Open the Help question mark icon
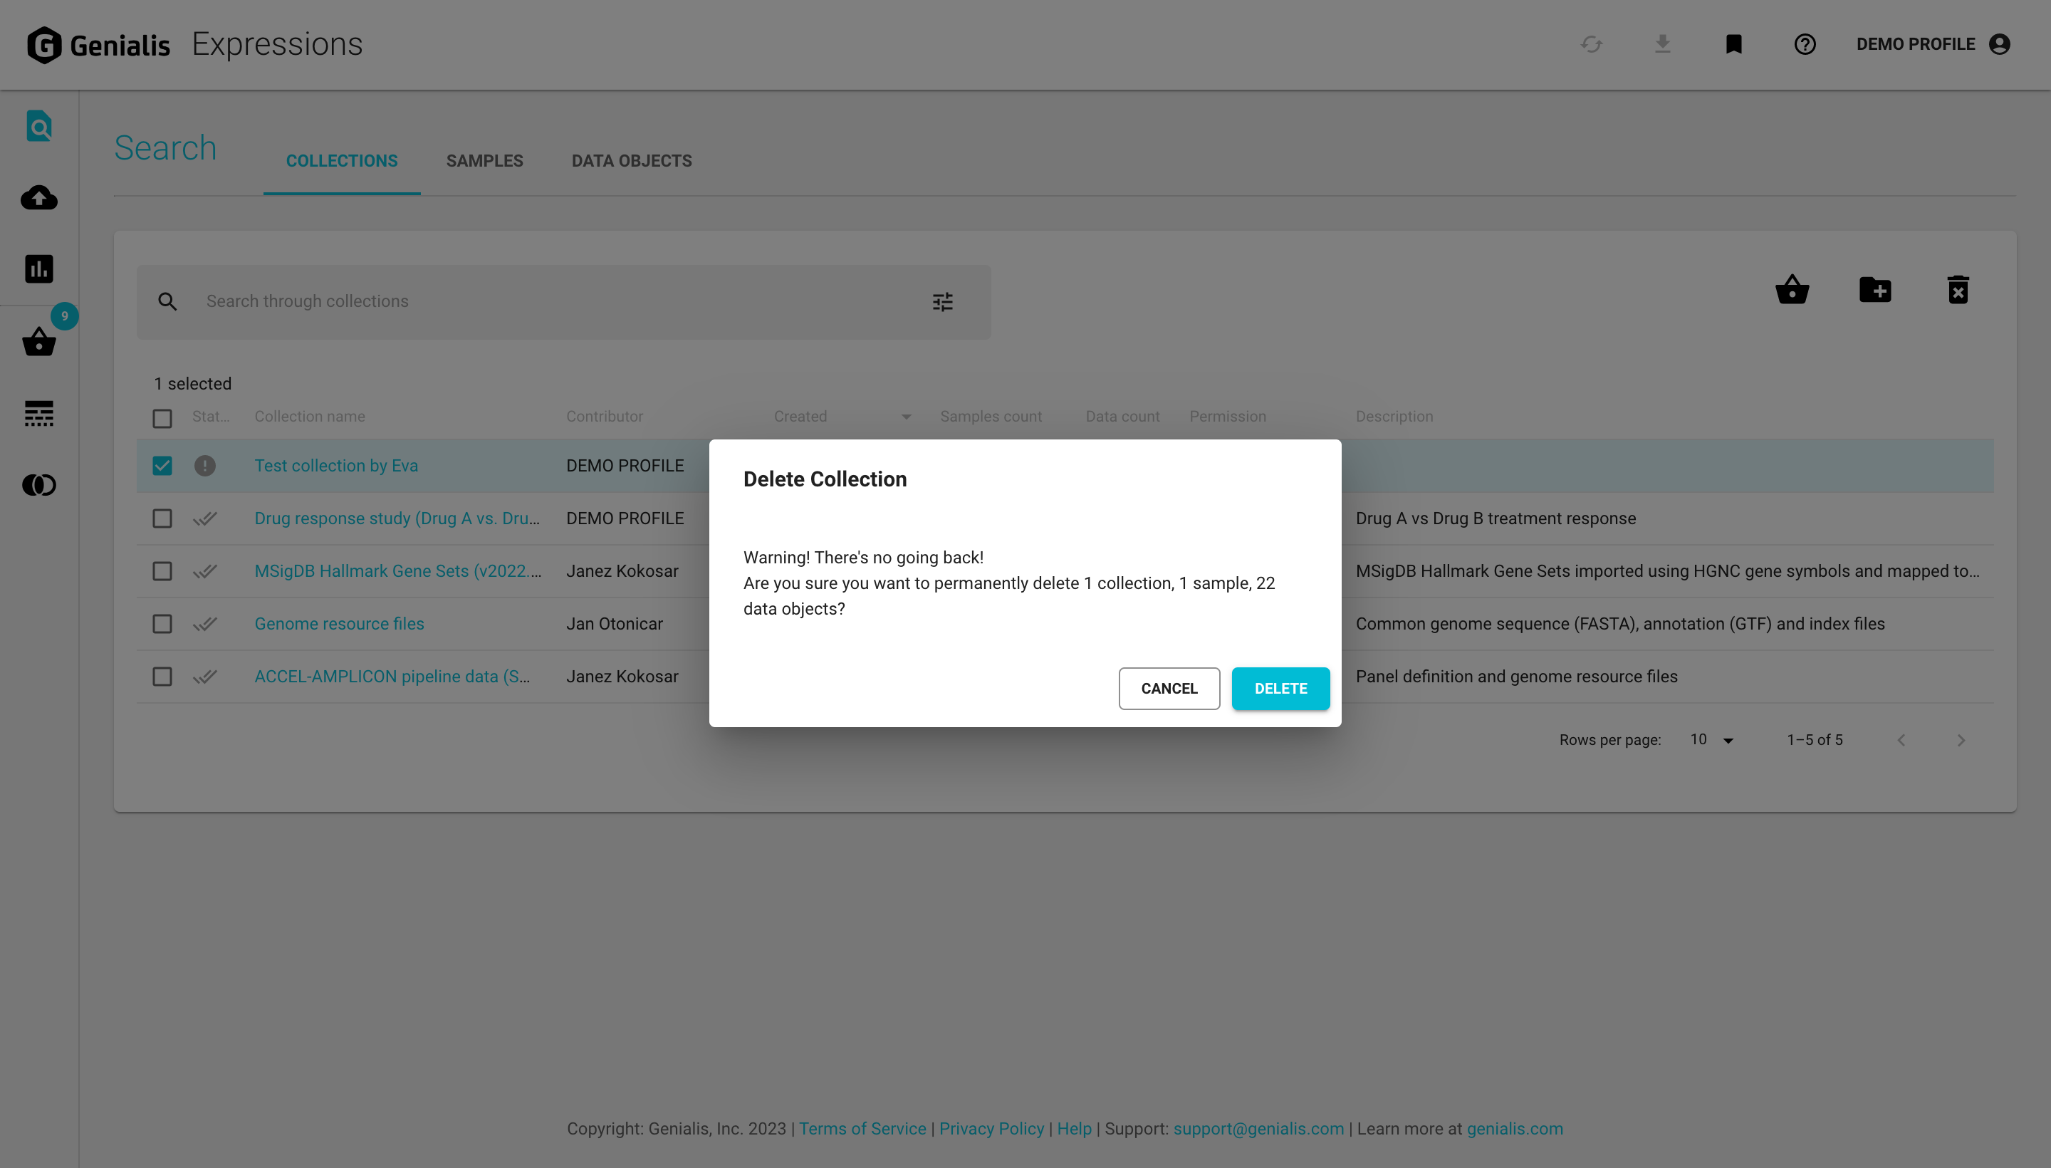 coord(1805,44)
